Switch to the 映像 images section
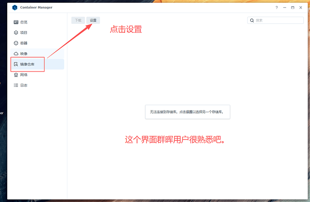Viewport: 310px width, 202px height. click(x=37, y=54)
